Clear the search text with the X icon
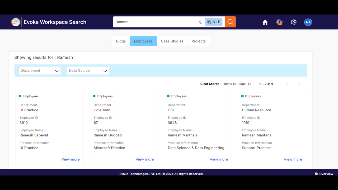 coord(201,22)
